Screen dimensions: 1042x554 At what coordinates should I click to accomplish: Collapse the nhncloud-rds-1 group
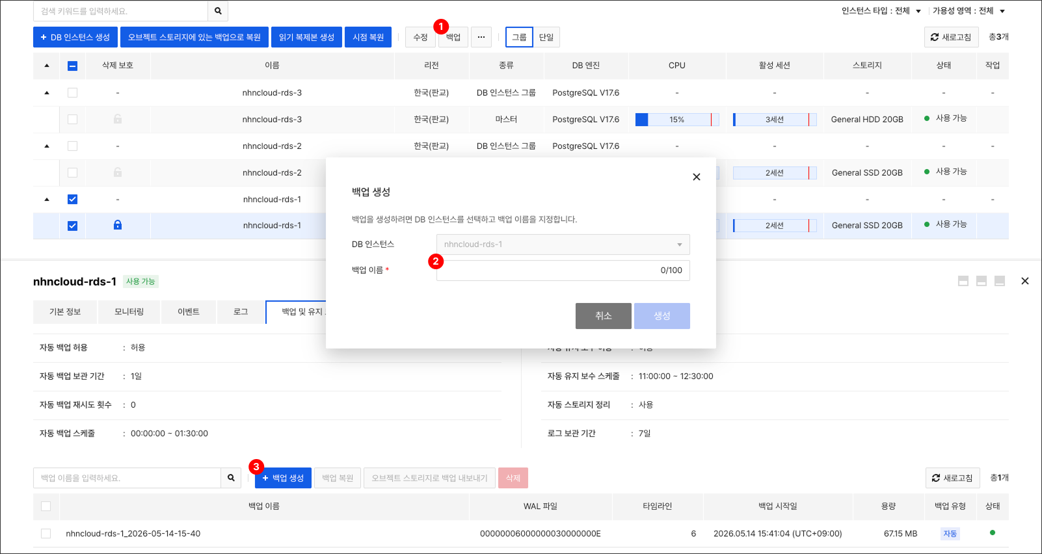point(47,200)
